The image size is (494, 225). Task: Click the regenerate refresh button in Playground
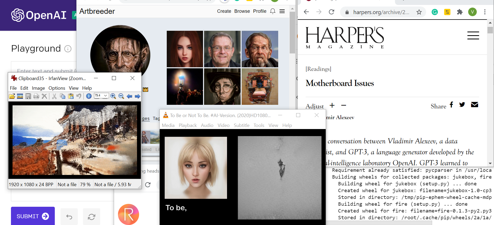click(92, 217)
